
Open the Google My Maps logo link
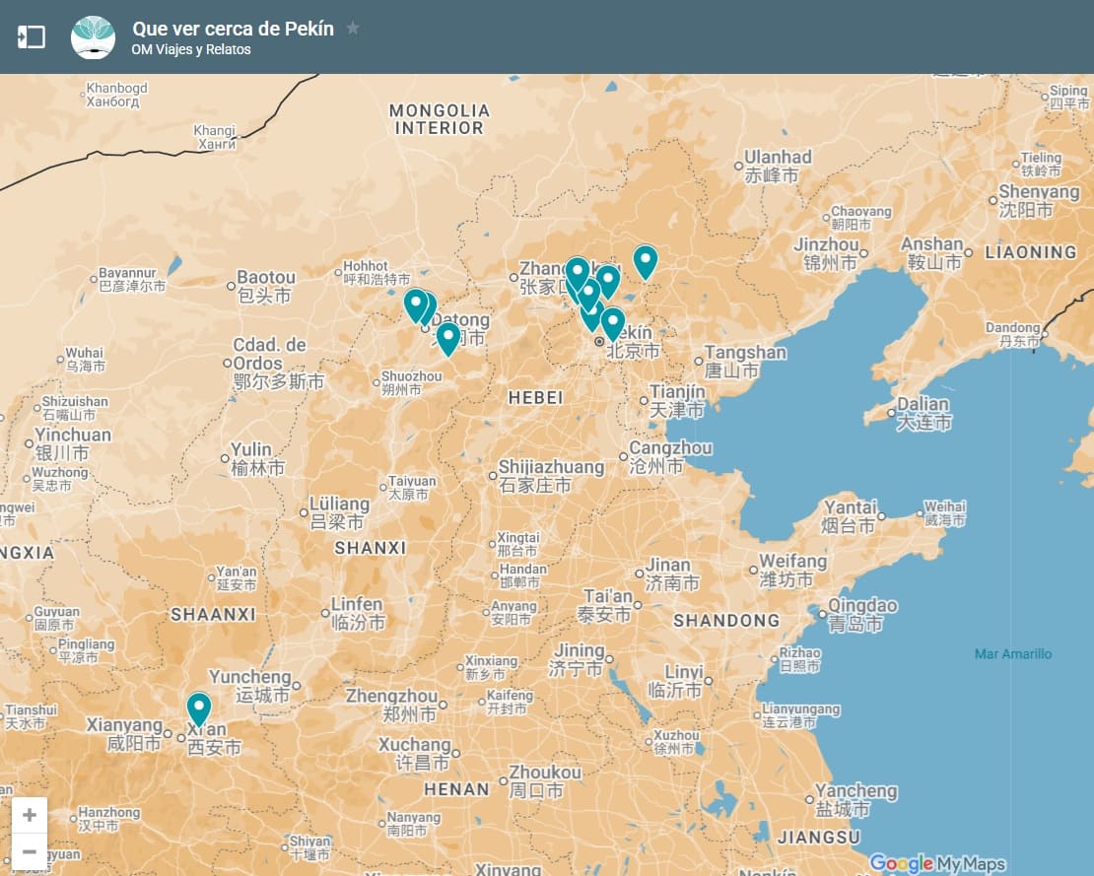coord(937,863)
